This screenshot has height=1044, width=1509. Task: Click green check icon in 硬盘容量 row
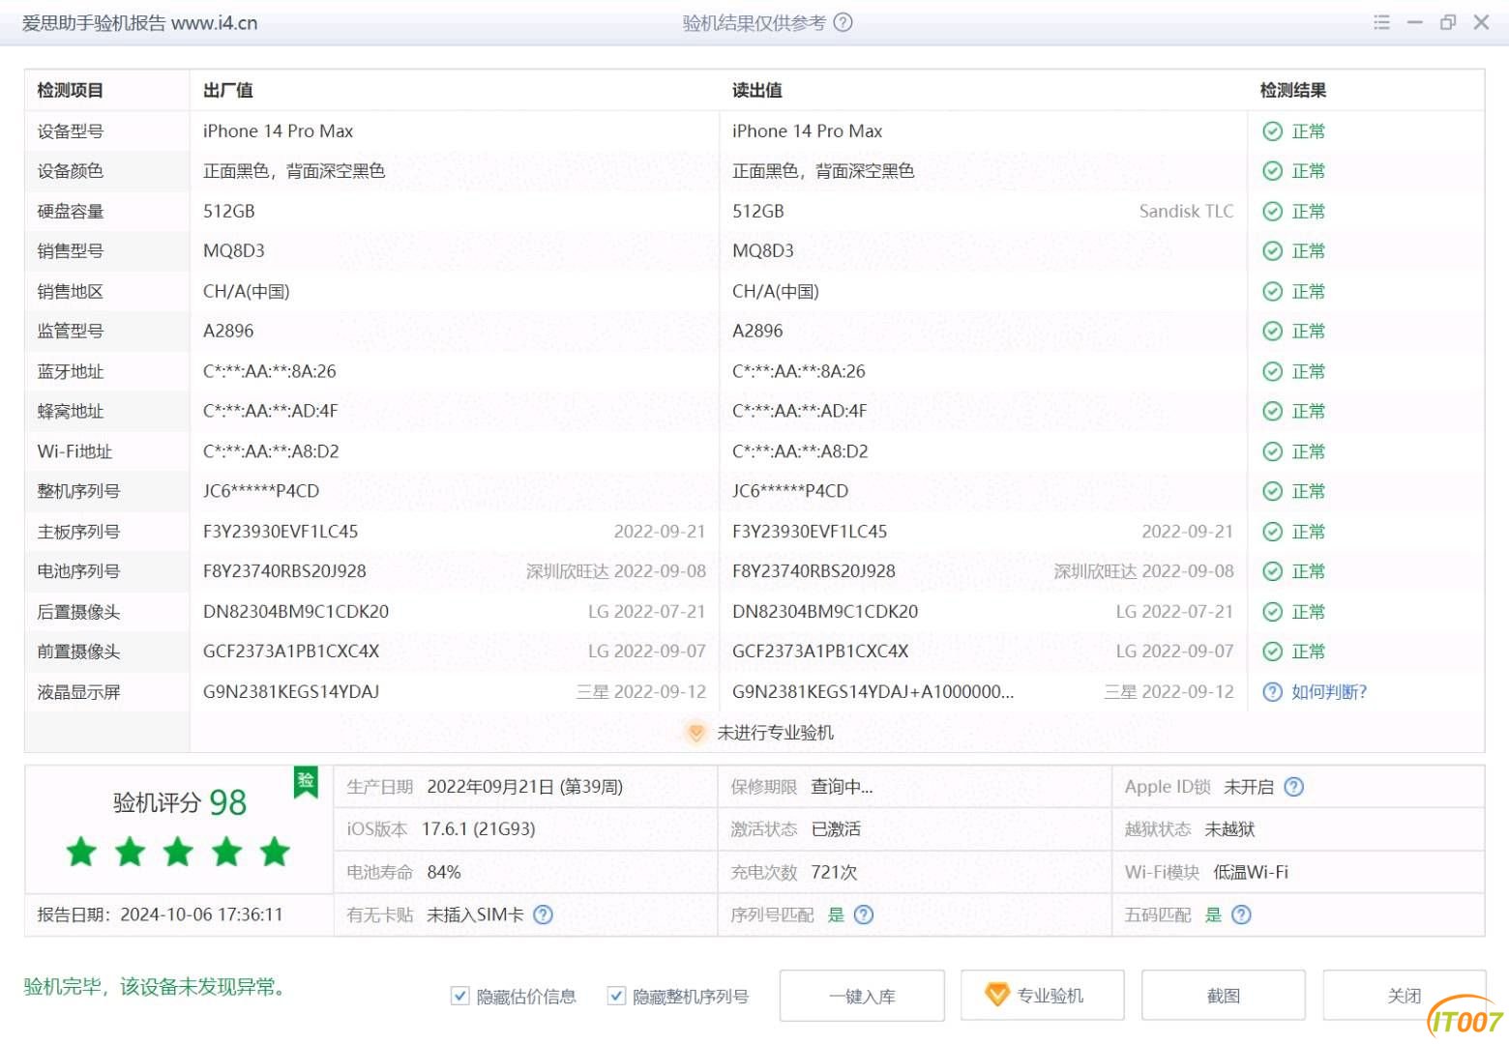(1273, 212)
